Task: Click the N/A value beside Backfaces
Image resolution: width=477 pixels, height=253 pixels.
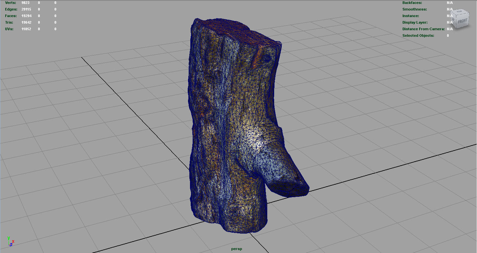Action: [x=450, y=3]
